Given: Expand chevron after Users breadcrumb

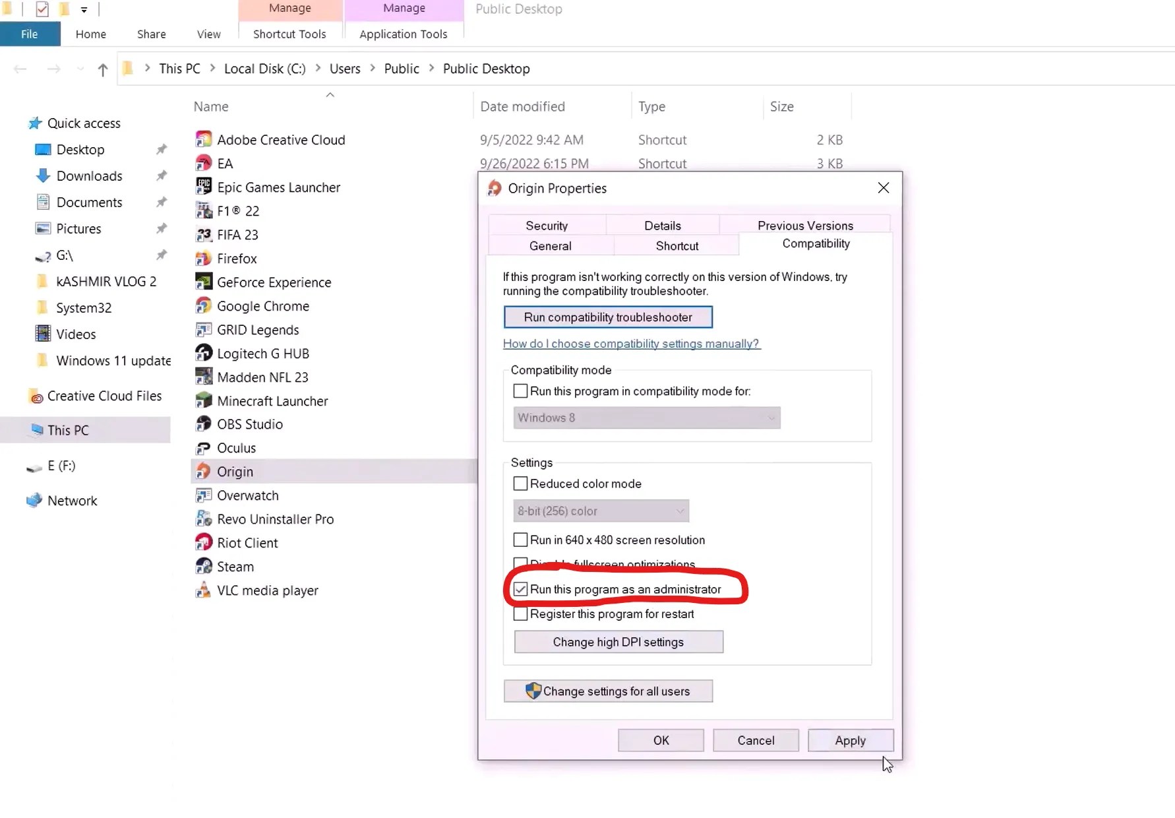Looking at the screenshot, I should coord(373,68).
